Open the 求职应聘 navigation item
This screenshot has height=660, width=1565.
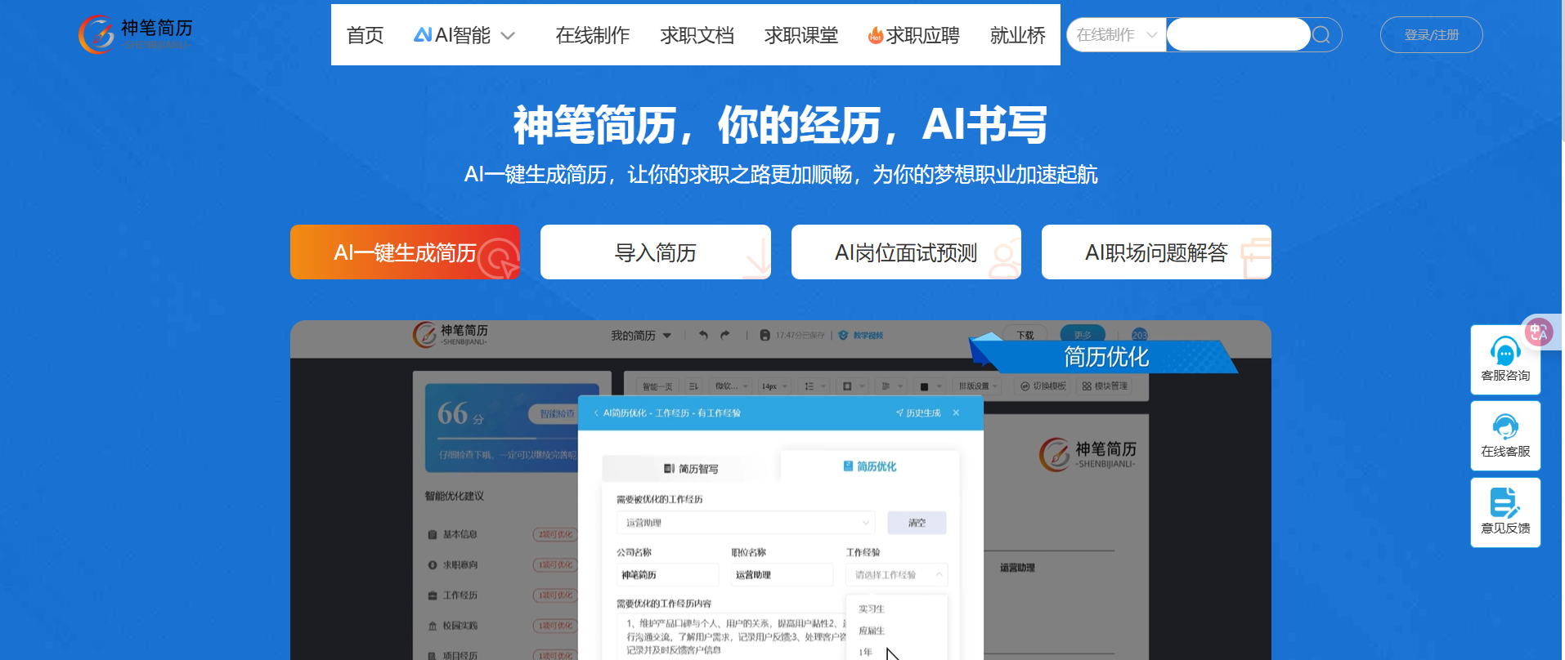[x=922, y=35]
